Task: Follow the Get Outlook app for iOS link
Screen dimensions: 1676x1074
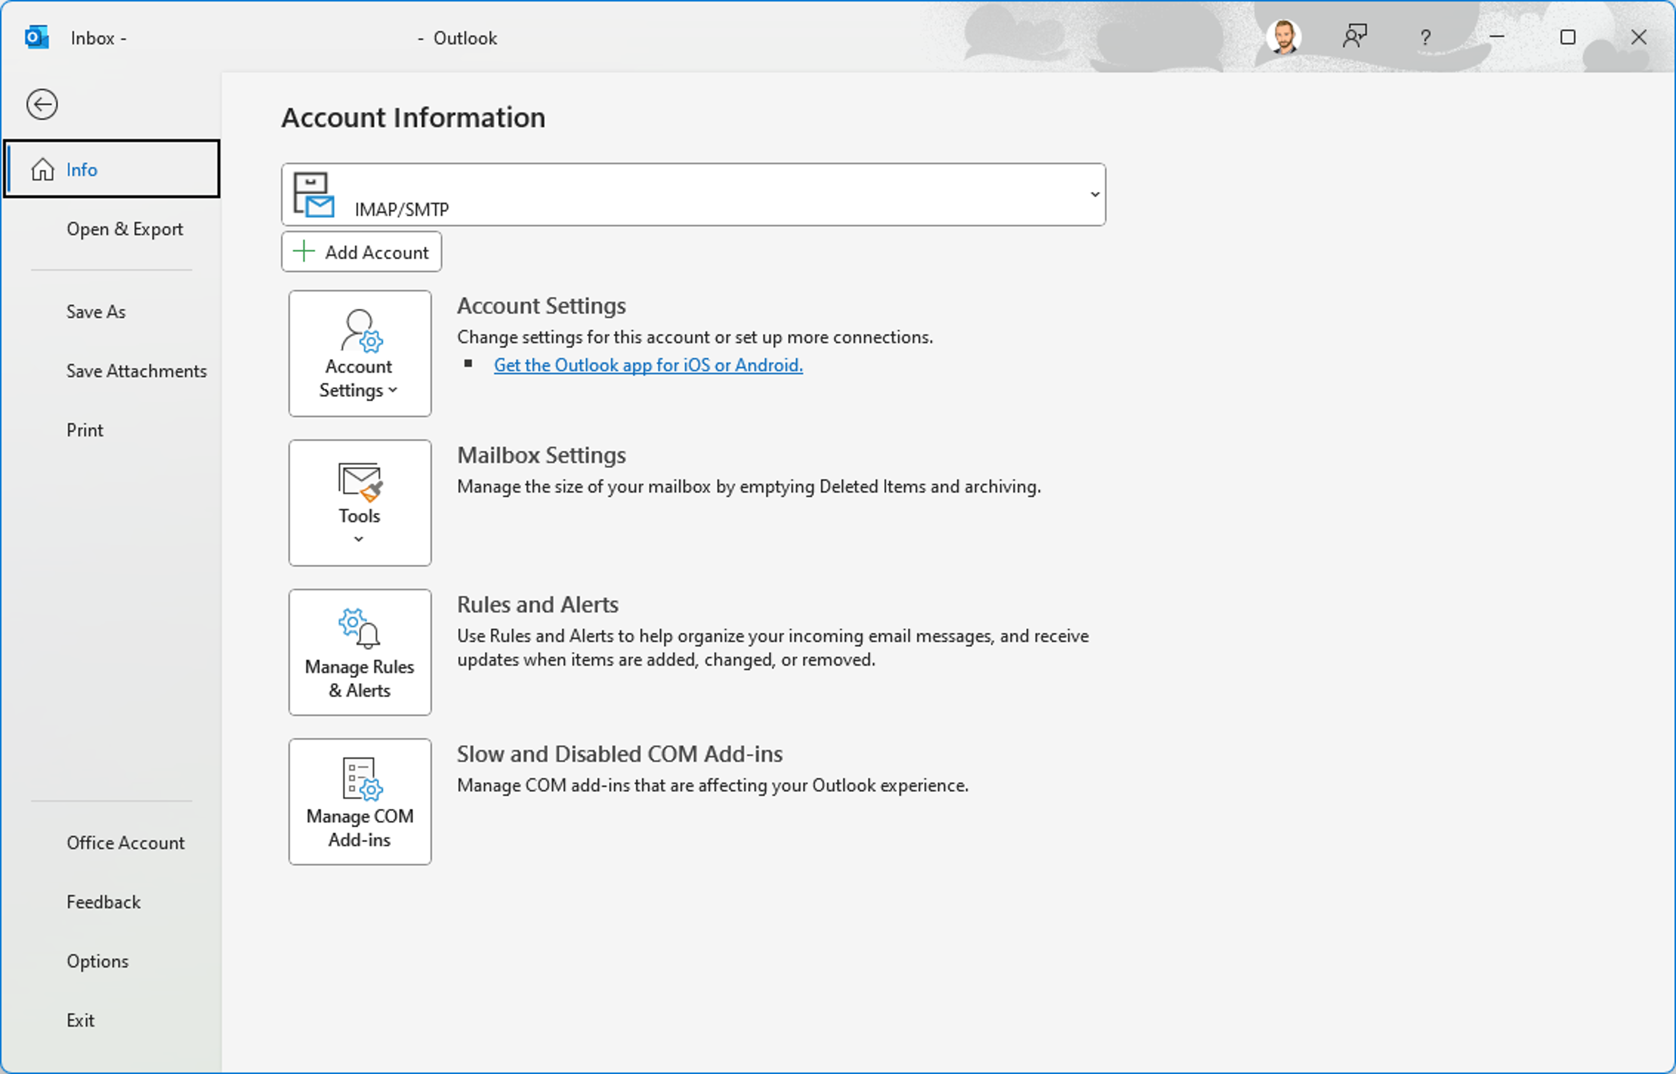Action: click(649, 365)
